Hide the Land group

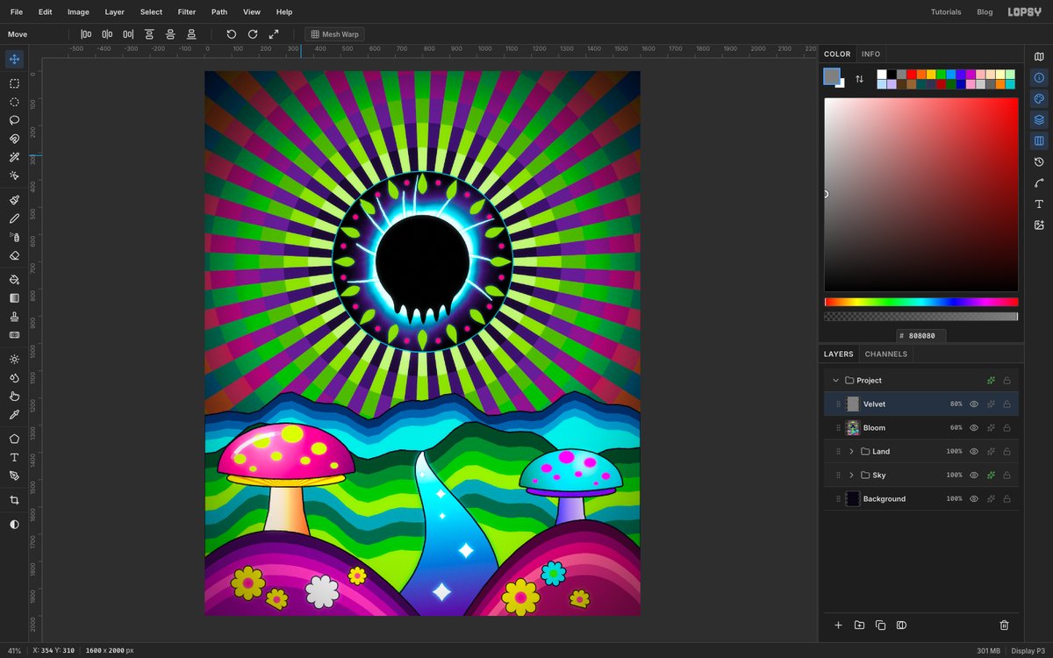tap(973, 452)
